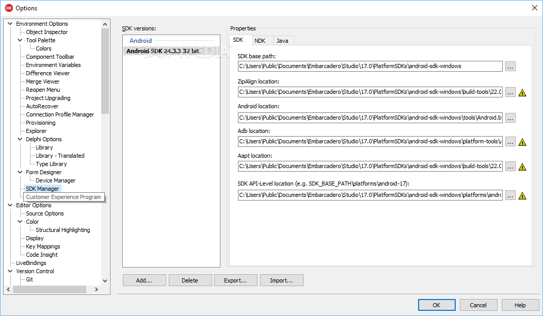Select Structural Highlighting item
543x316 pixels.
pyautogui.click(x=62, y=230)
